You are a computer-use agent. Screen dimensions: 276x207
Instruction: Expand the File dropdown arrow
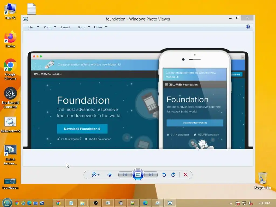pyautogui.click(x=38, y=27)
